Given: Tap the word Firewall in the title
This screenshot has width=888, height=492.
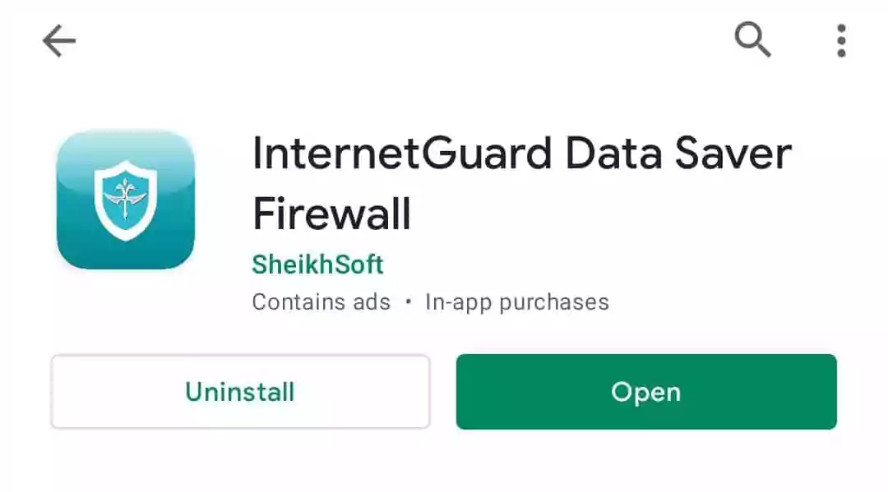Looking at the screenshot, I should click(332, 214).
